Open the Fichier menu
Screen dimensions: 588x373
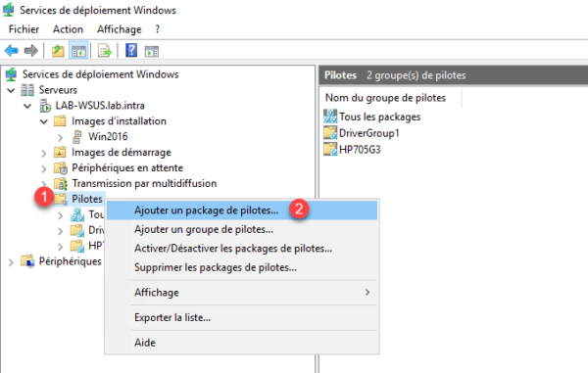tap(24, 29)
